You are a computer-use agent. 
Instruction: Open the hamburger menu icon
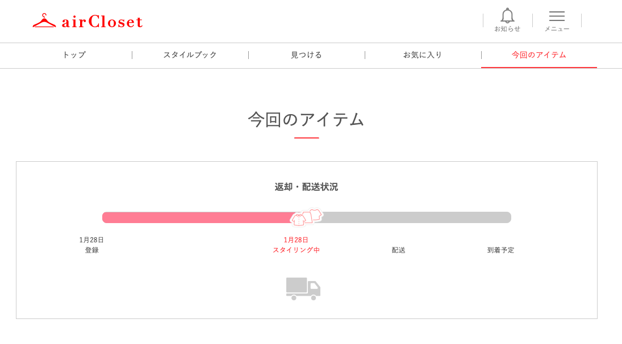[x=557, y=16]
